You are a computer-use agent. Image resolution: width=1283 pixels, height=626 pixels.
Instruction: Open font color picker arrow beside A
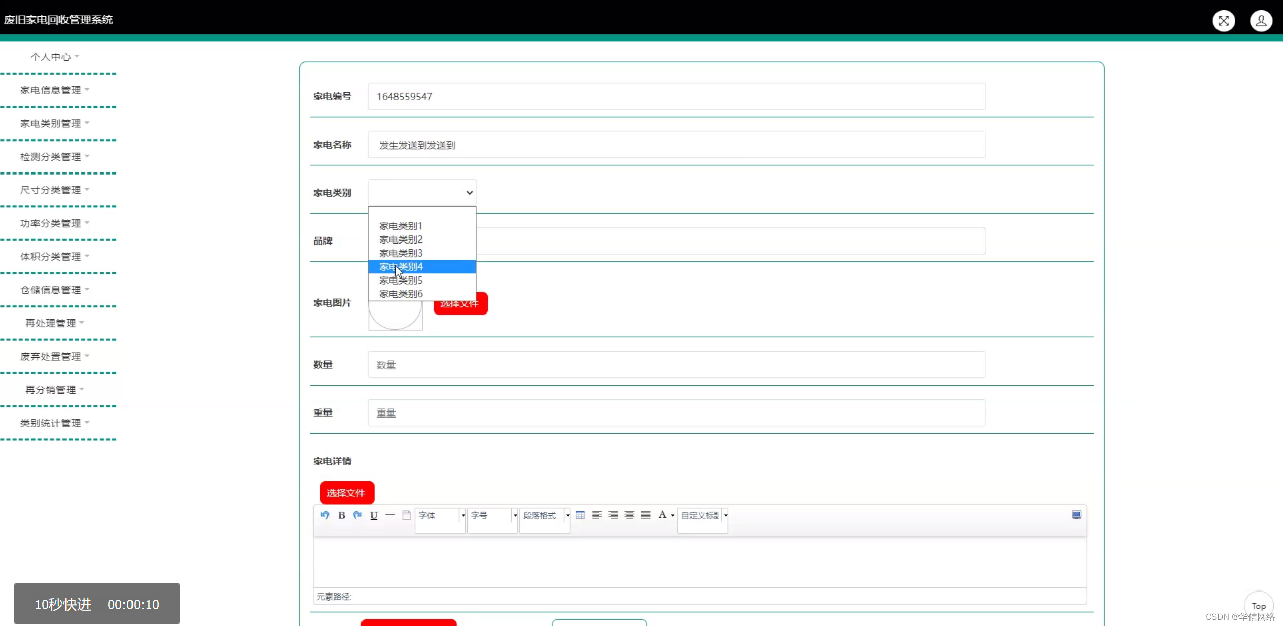[x=673, y=516]
